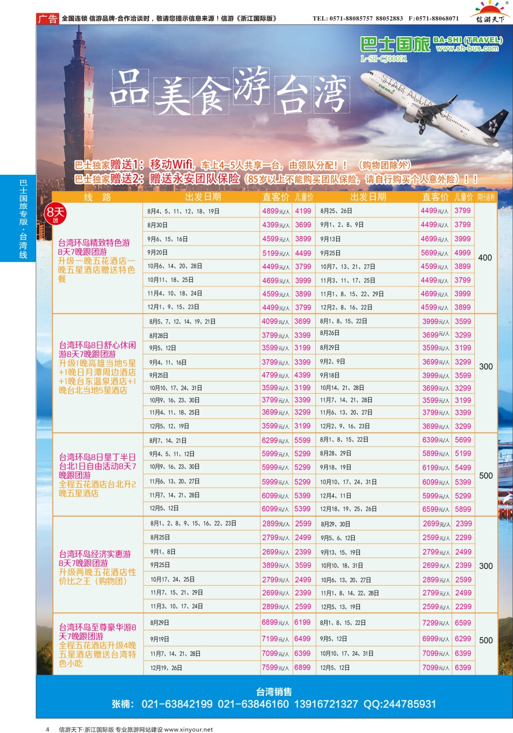Click phone number 021-63846160
The width and height of the screenshot is (513, 733).
click(254, 704)
